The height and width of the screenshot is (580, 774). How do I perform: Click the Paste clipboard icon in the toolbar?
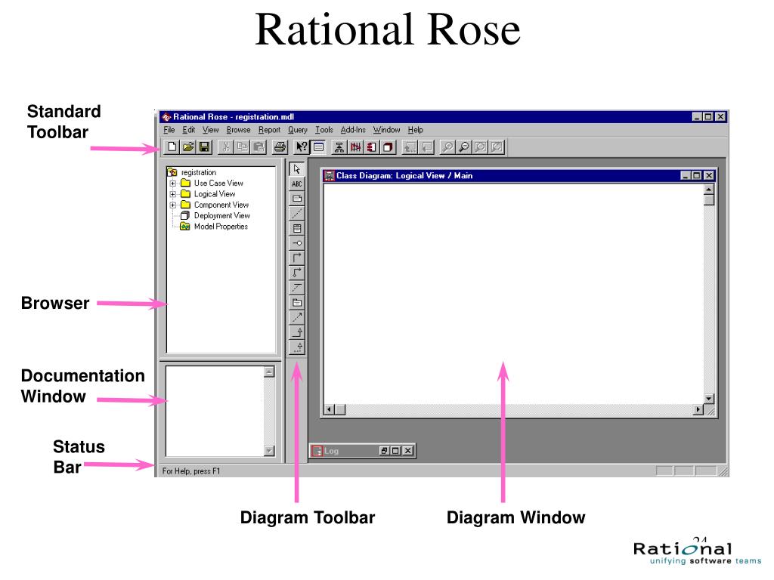coord(259,147)
